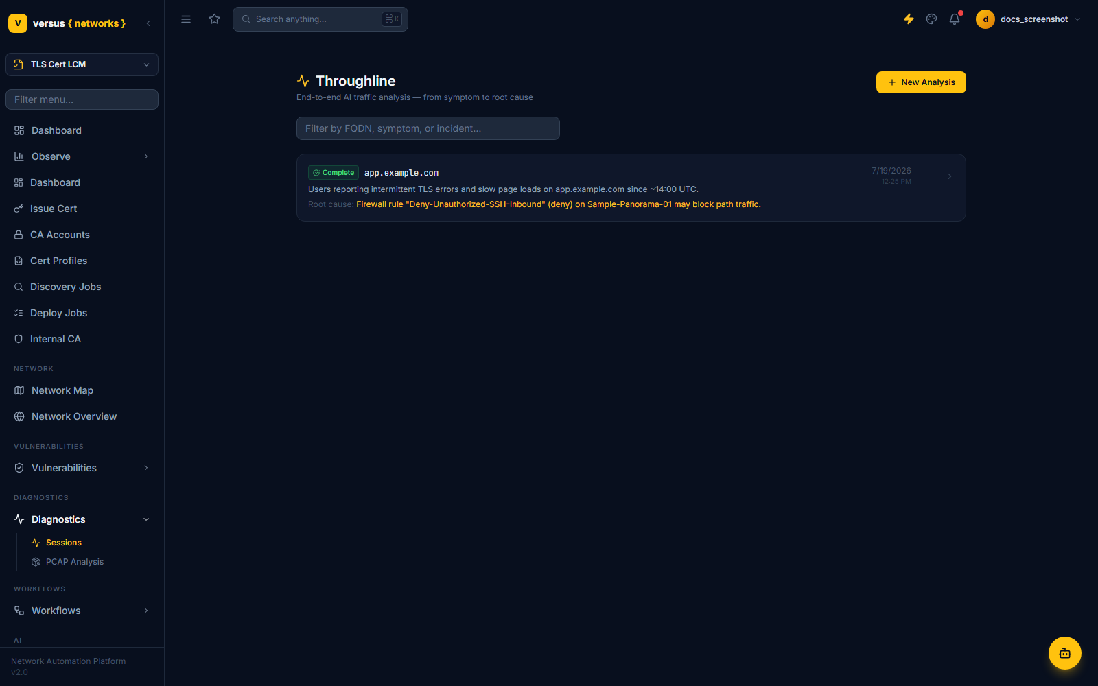The image size is (1098, 686).
Task: Collapse the Diagnostics group
Action: (x=82, y=519)
